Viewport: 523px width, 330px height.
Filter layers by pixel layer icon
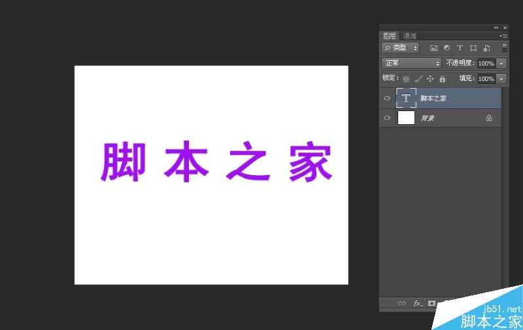click(x=434, y=48)
